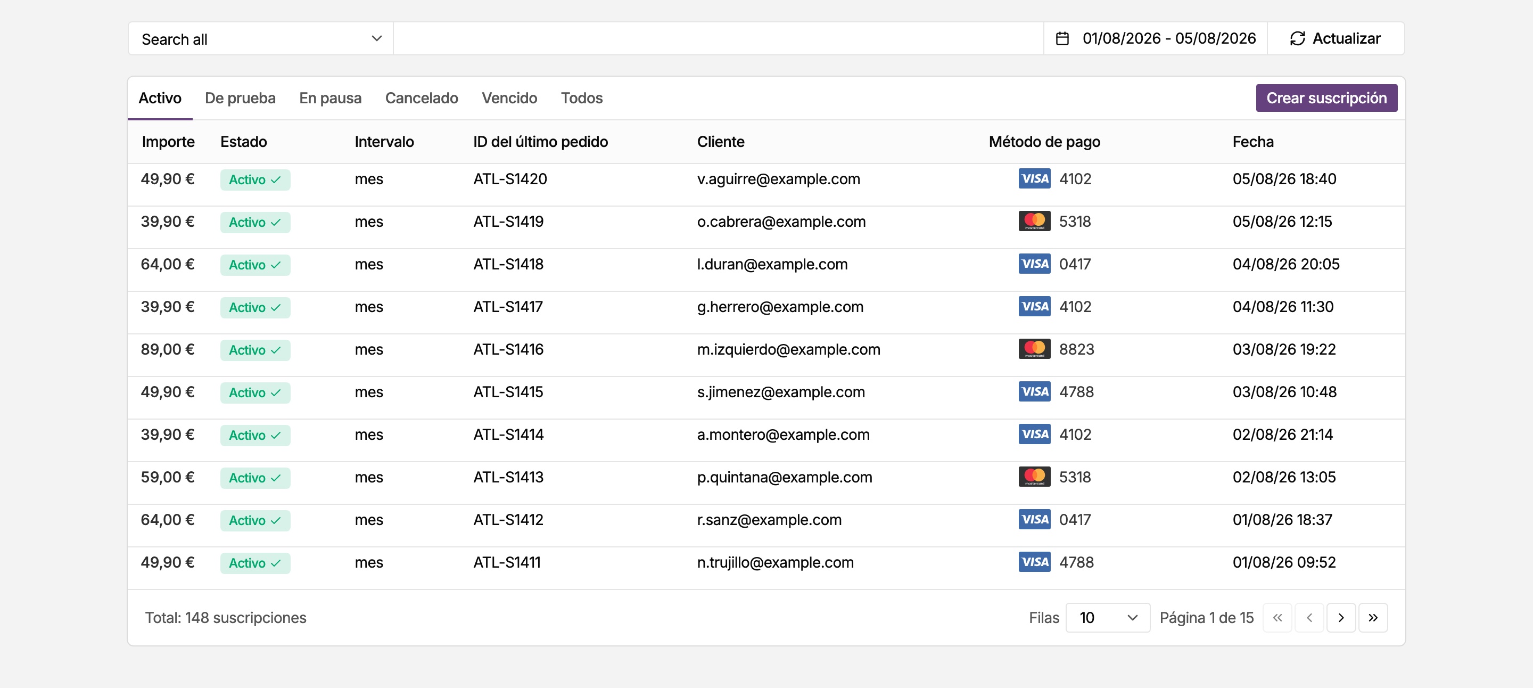This screenshot has width=1533, height=688.
Task: Click the Página 1 de 15 indicator
Action: (x=1206, y=618)
